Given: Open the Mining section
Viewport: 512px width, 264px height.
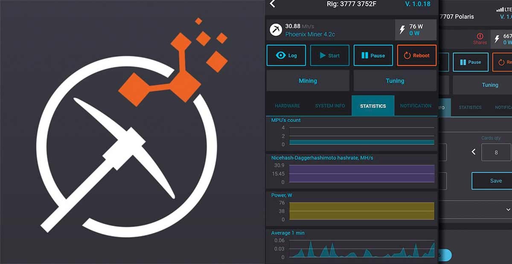Looking at the screenshot, I should (x=308, y=80).
